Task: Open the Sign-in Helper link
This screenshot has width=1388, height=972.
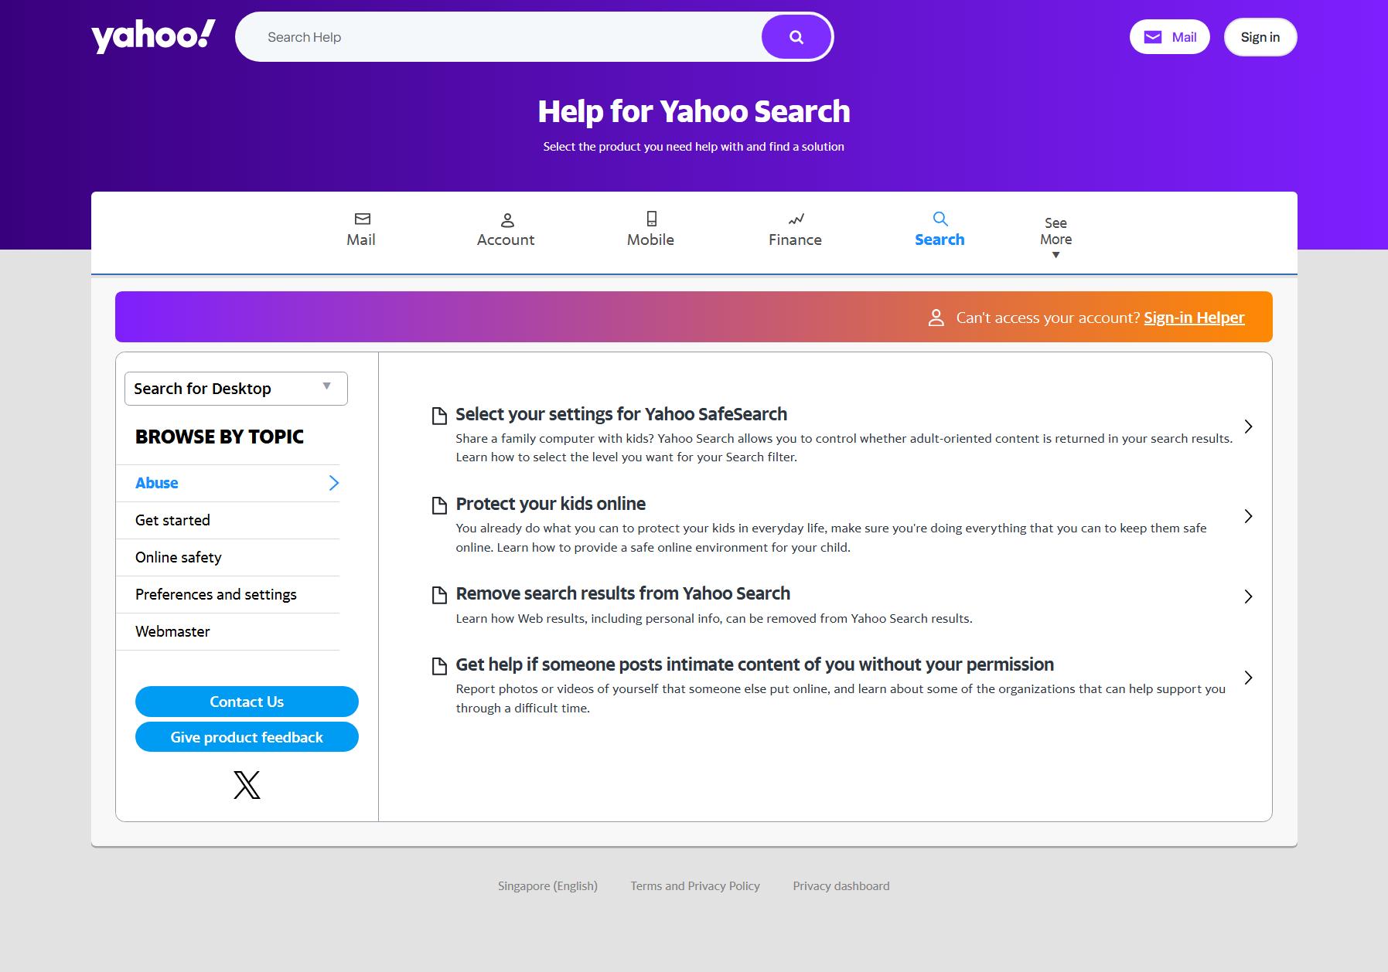Action: point(1194,318)
